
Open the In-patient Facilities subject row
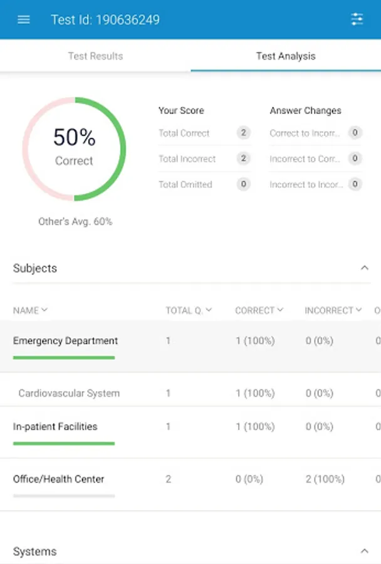[x=55, y=427]
